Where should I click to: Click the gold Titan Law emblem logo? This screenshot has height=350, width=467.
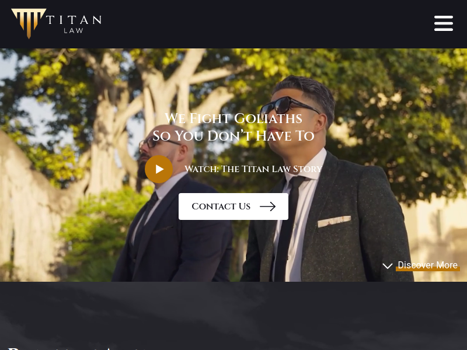(29, 23)
